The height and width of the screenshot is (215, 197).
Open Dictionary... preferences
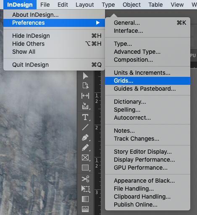coord(147,102)
